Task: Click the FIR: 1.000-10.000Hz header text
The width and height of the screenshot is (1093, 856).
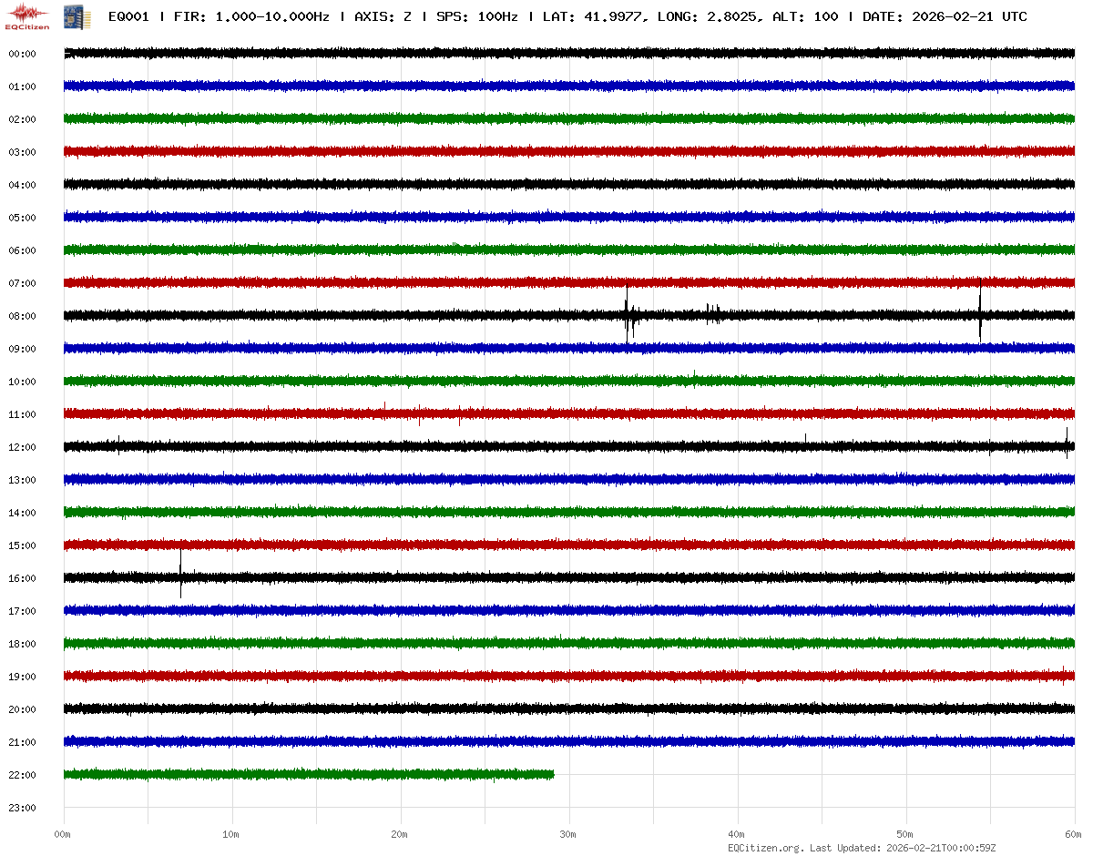Action: [251, 16]
